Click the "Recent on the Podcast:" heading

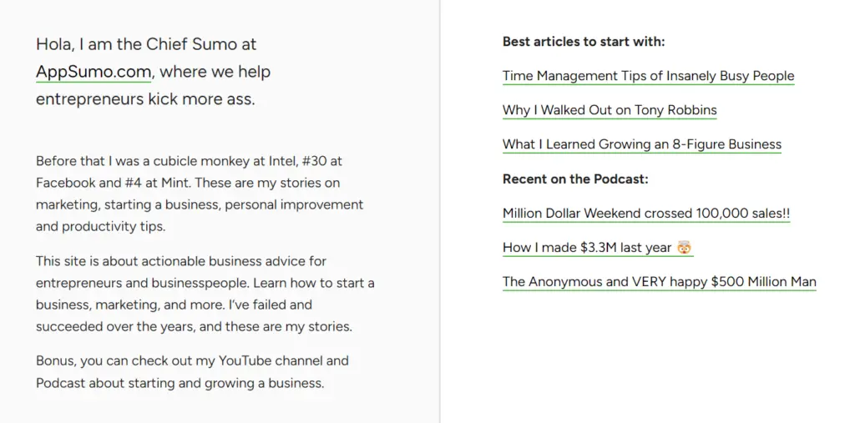pos(574,179)
